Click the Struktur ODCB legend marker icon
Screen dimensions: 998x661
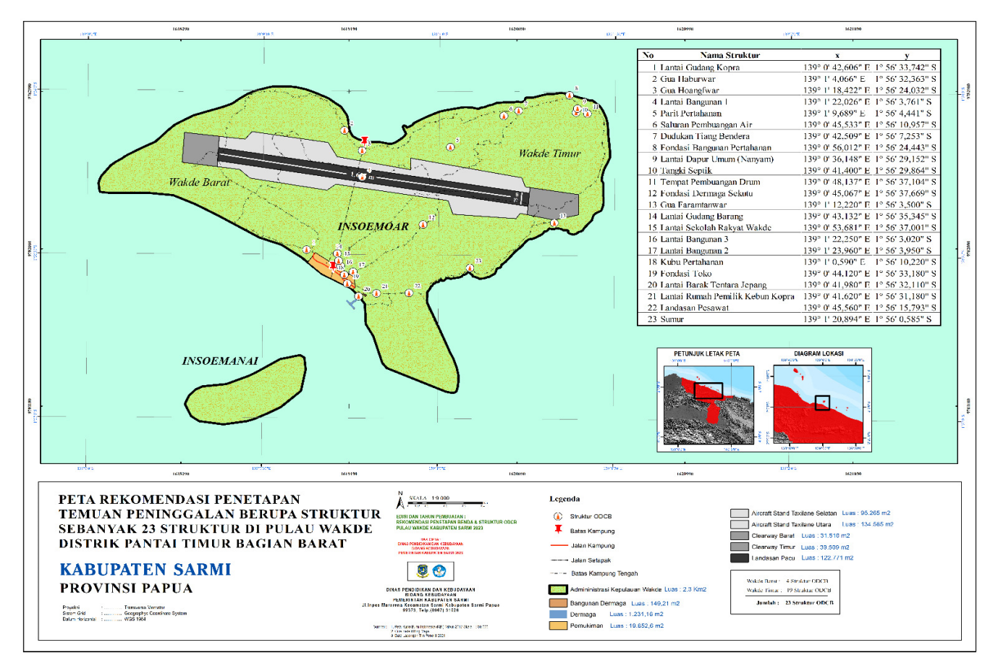558,516
